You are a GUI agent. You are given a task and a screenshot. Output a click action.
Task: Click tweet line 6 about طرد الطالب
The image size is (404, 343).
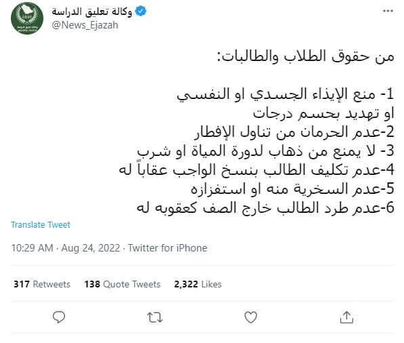[x=266, y=208]
